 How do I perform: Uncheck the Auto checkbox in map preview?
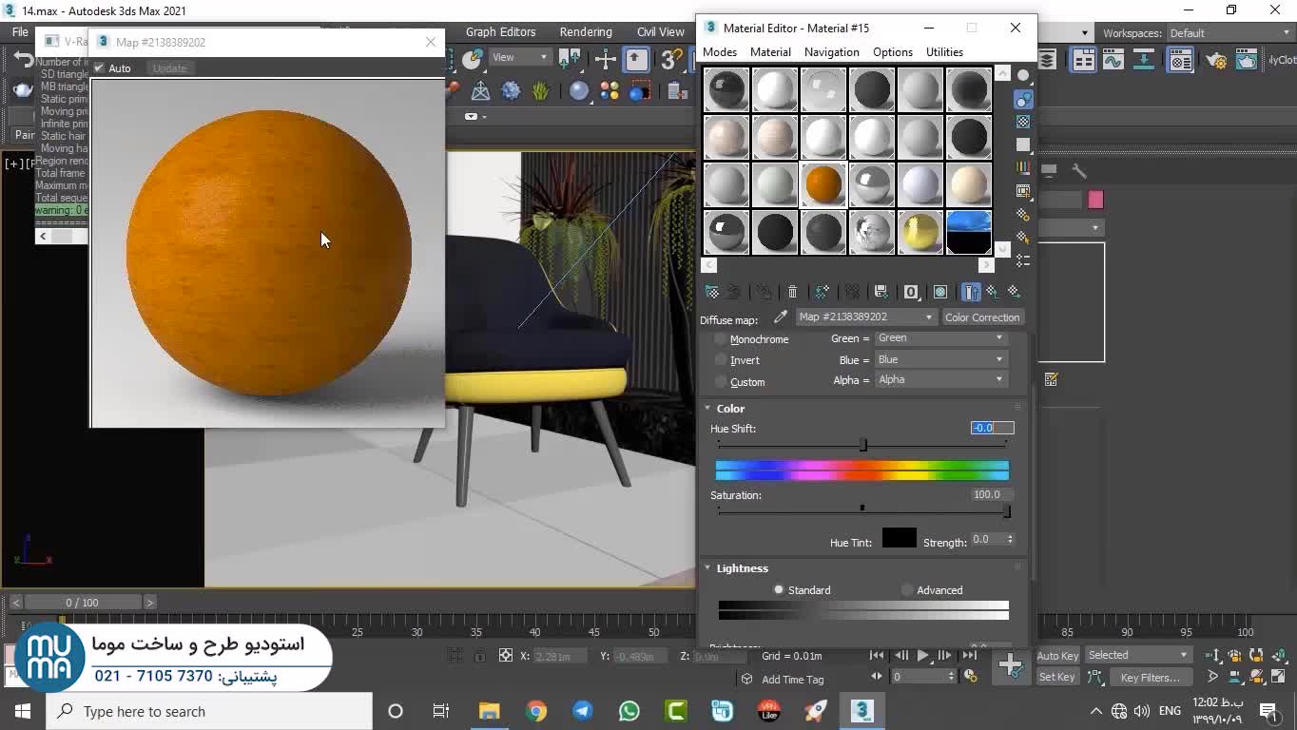point(99,68)
